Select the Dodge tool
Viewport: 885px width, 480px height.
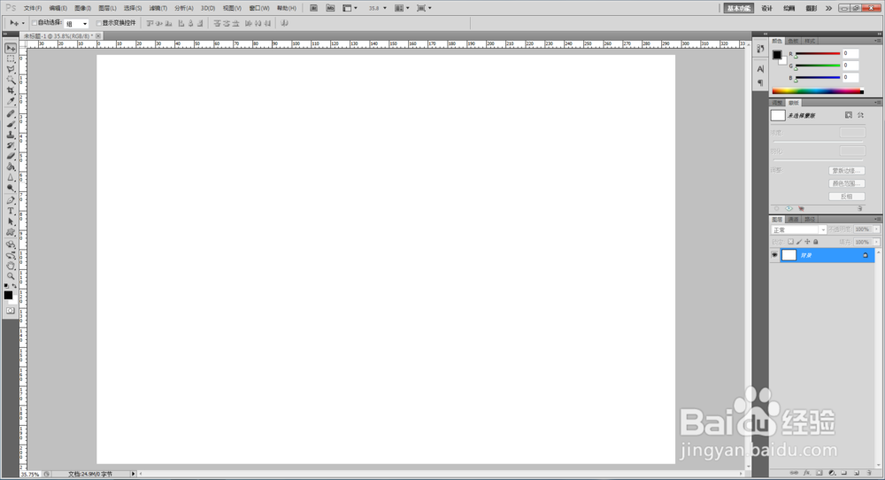click(x=10, y=189)
